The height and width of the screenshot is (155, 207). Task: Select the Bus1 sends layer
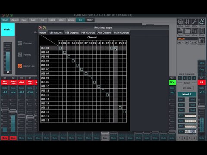pyautogui.click(x=181, y=99)
